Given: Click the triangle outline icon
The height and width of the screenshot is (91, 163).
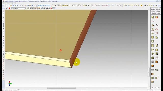Looking at the screenshot, I should (157, 25).
